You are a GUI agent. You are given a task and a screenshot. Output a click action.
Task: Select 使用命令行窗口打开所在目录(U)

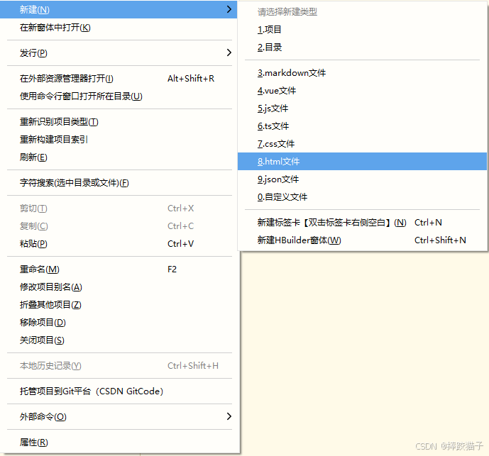click(x=120, y=96)
